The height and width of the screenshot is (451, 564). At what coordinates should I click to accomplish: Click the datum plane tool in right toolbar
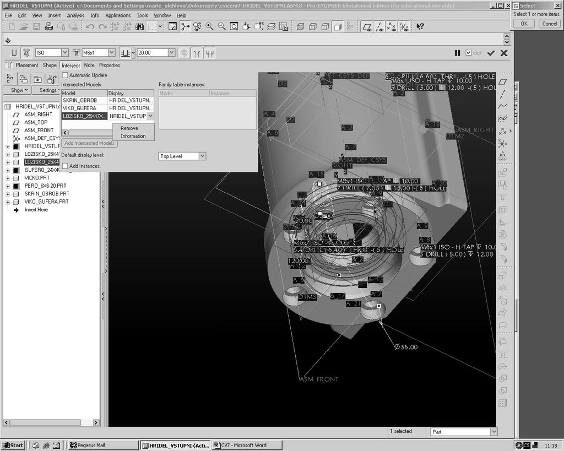coord(502,82)
